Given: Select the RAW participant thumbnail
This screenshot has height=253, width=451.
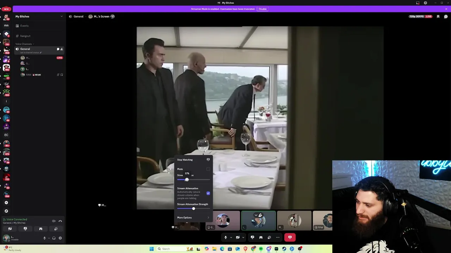Looking at the screenshot, I should [x=322, y=221].
